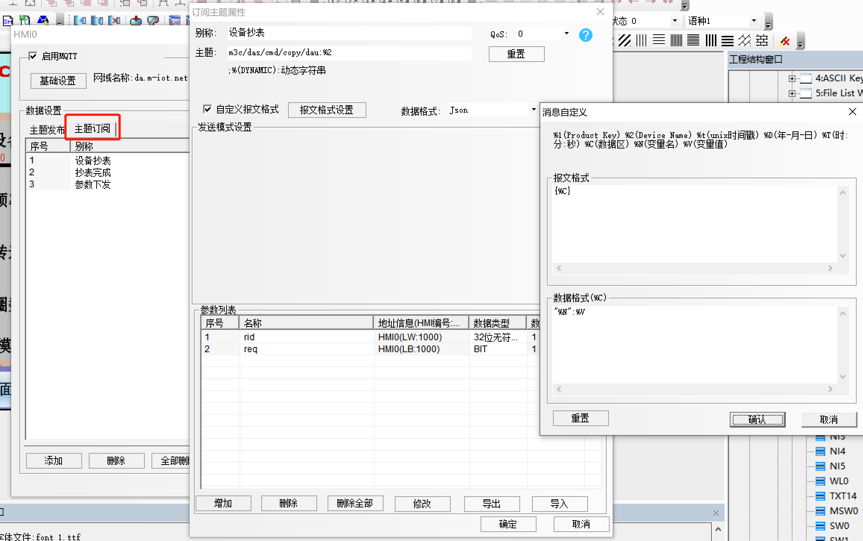The width and height of the screenshot is (863, 541).
Task: Click 重置 in the 消息自定义 dialog
Action: (581, 418)
